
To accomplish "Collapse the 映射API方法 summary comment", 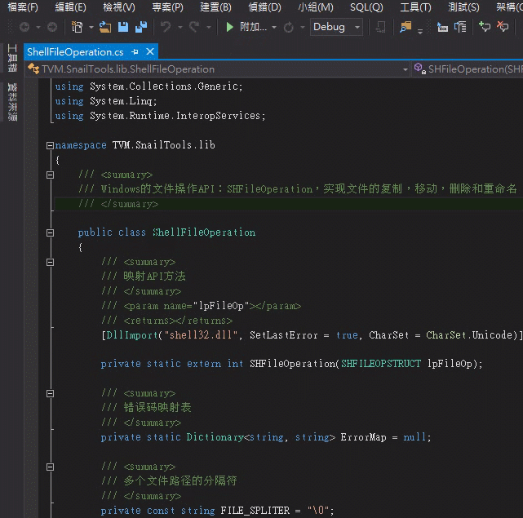I will [x=50, y=263].
